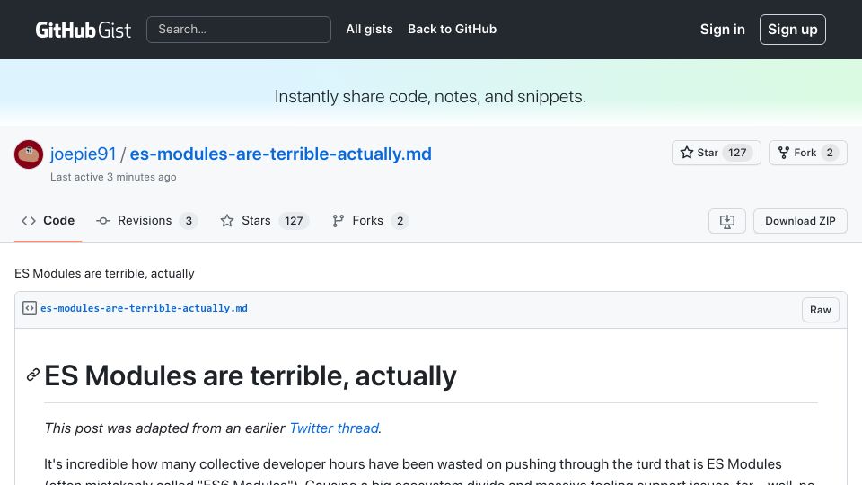View the 127 stargazers count badge

pos(737,153)
